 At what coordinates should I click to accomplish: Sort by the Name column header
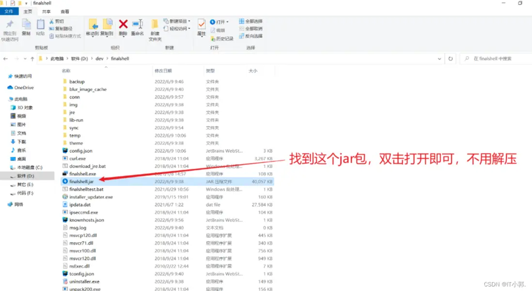66,71
